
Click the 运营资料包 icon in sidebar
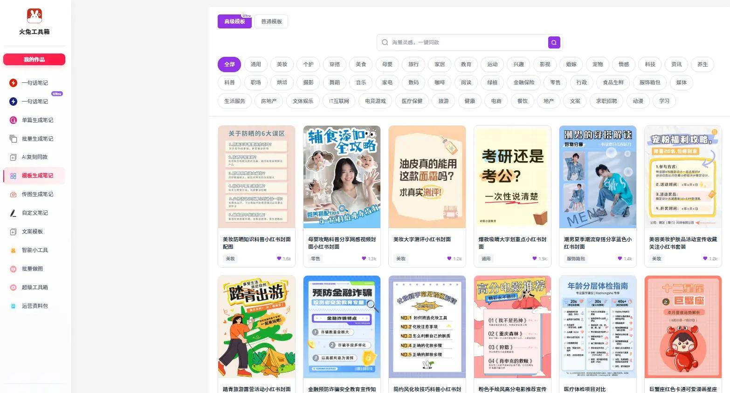click(x=14, y=306)
